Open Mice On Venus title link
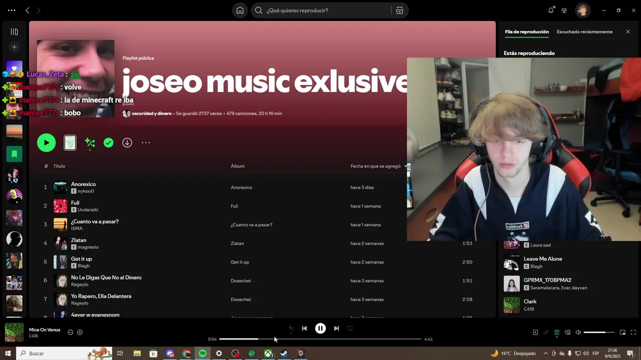Screen dimensions: 641x360 point(45,330)
